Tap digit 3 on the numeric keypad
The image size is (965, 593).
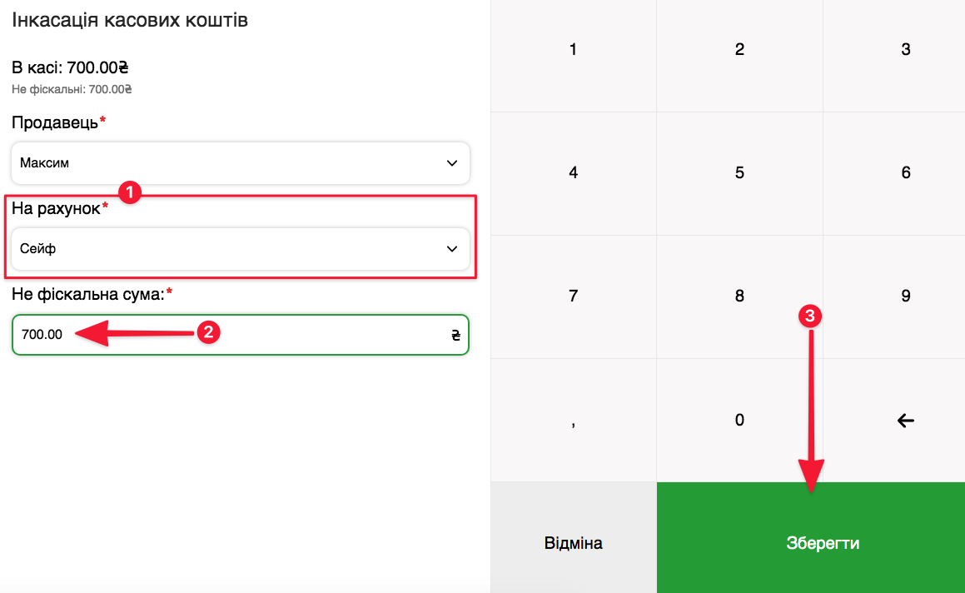click(x=906, y=50)
